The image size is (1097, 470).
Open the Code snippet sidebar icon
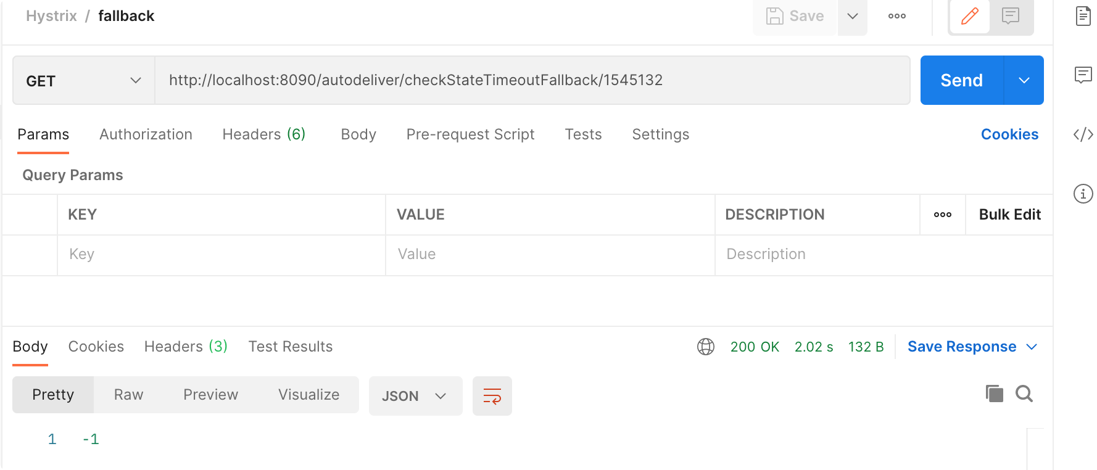[1083, 134]
